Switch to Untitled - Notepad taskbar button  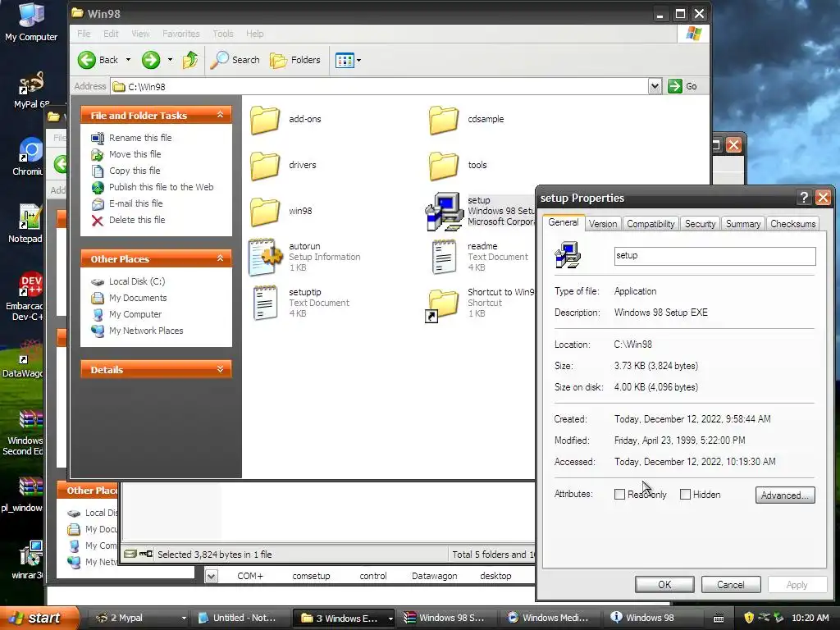coord(239,618)
